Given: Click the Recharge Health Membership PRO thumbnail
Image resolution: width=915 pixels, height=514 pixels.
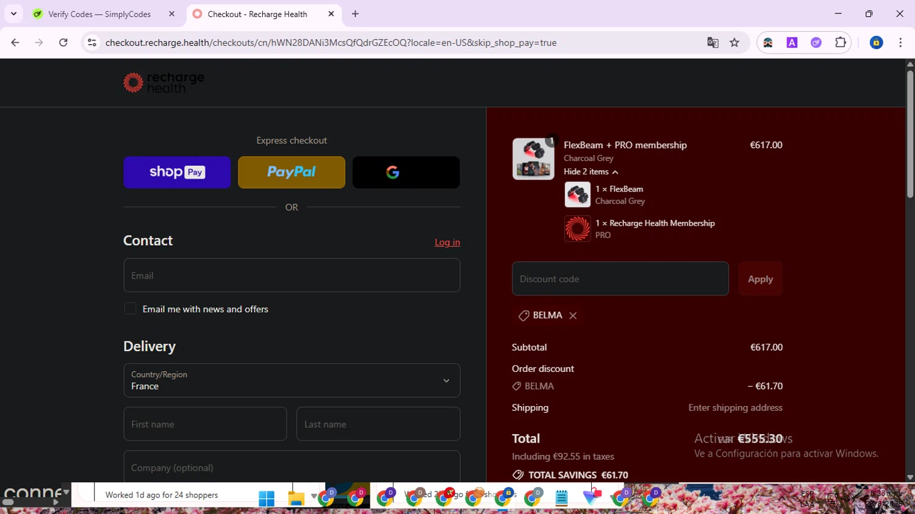Looking at the screenshot, I should tap(577, 229).
